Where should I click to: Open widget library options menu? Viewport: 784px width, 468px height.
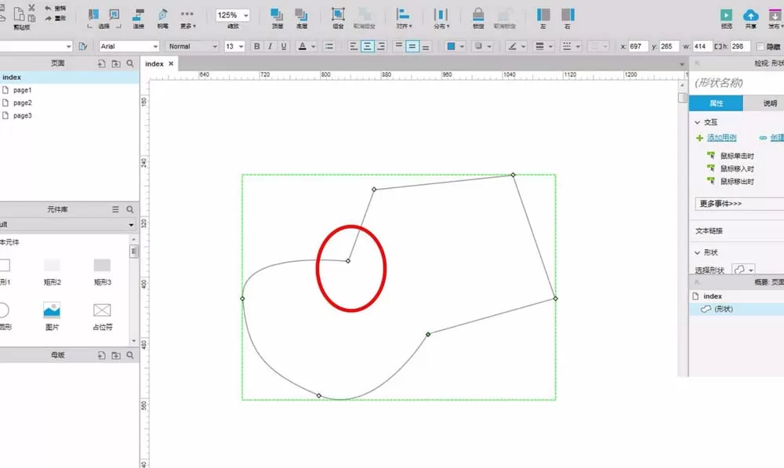pyautogui.click(x=115, y=209)
